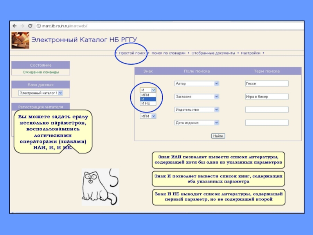Open the lower ИЛИ sign dropdown
The image size is (313, 235).
coord(148,116)
